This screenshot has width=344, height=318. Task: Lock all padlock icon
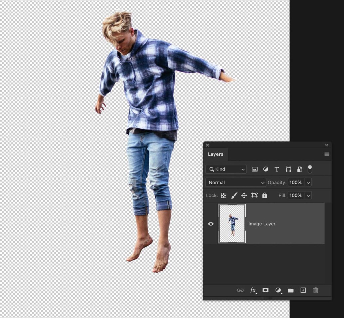point(265,195)
